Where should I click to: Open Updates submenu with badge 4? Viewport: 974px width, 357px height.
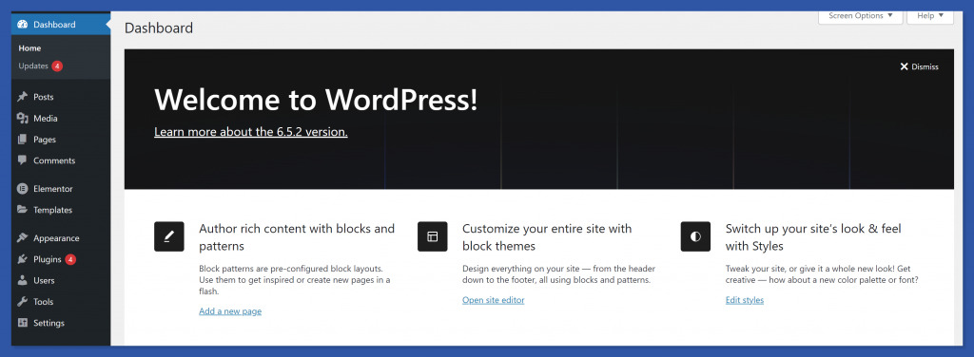point(40,66)
